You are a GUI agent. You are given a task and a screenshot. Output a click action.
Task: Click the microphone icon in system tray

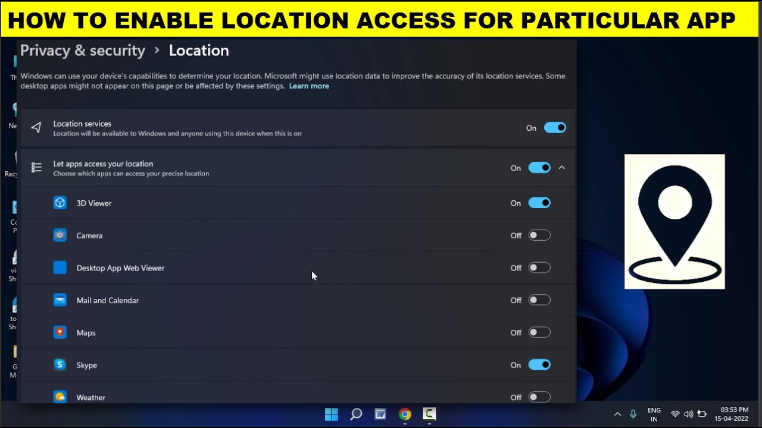[x=633, y=414]
